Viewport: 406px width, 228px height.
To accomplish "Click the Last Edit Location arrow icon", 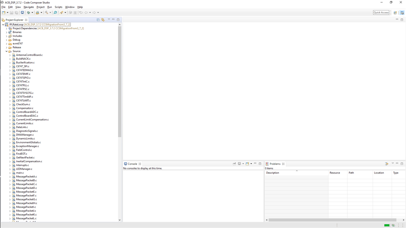I will click(x=81, y=12).
